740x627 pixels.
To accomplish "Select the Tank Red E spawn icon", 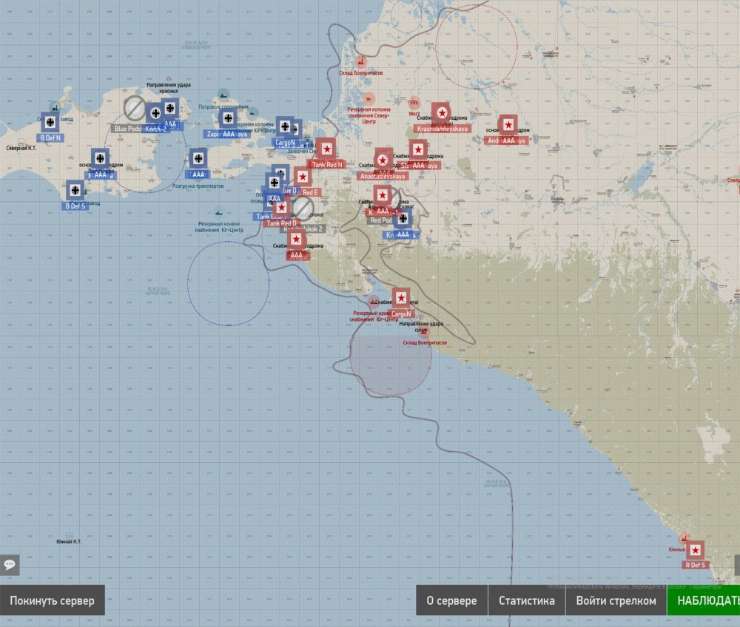I will pos(303,177).
